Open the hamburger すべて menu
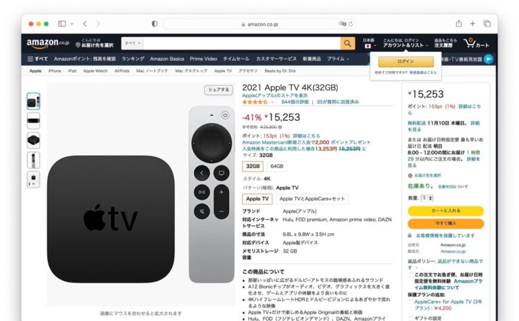 [37, 59]
